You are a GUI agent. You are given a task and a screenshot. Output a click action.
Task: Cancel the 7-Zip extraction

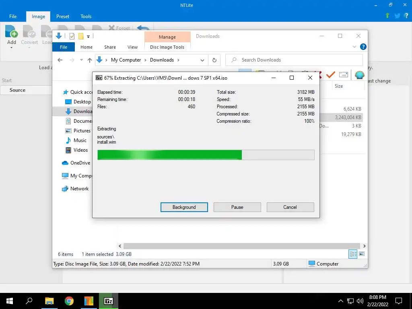pyautogui.click(x=290, y=207)
